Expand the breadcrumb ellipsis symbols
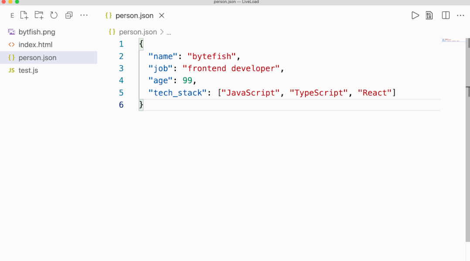470x261 pixels. [169, 33]
